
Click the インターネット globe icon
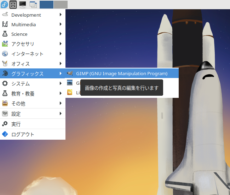pos(5,54)
